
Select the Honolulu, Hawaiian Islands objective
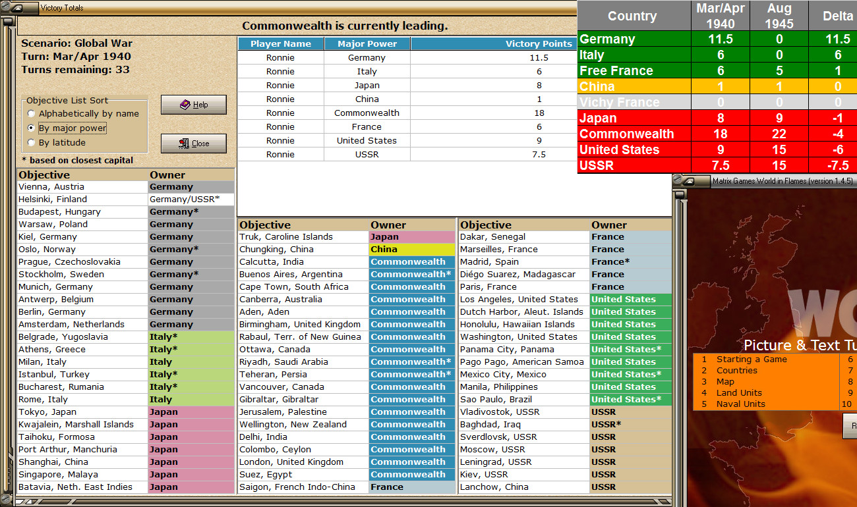coord(524,325)
